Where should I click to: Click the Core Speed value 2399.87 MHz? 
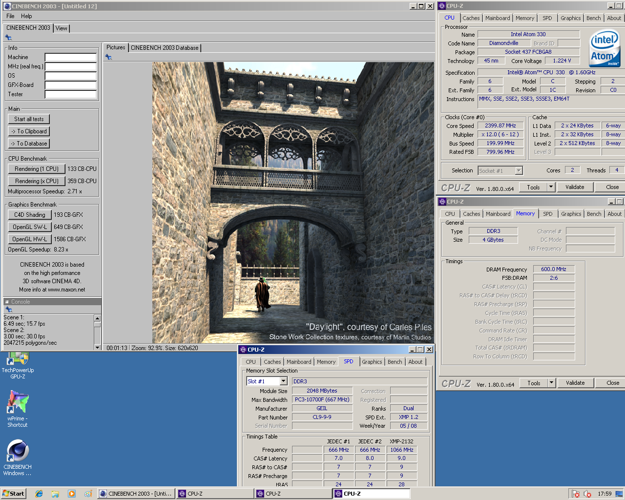(500, 126)
